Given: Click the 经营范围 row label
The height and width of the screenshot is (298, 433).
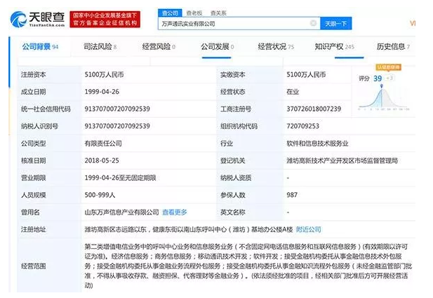Looking at the screenshot, I should 34,266.
